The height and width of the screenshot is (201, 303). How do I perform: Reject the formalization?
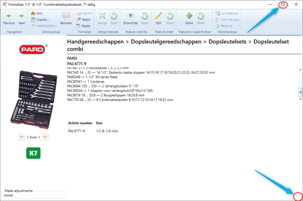(84, 20)
